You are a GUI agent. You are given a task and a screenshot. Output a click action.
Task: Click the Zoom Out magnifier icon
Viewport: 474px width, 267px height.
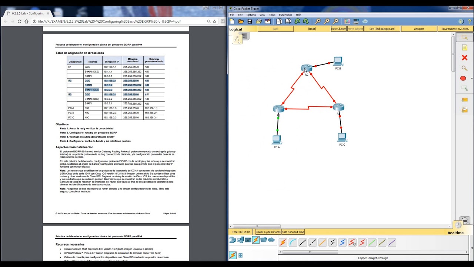336,22
